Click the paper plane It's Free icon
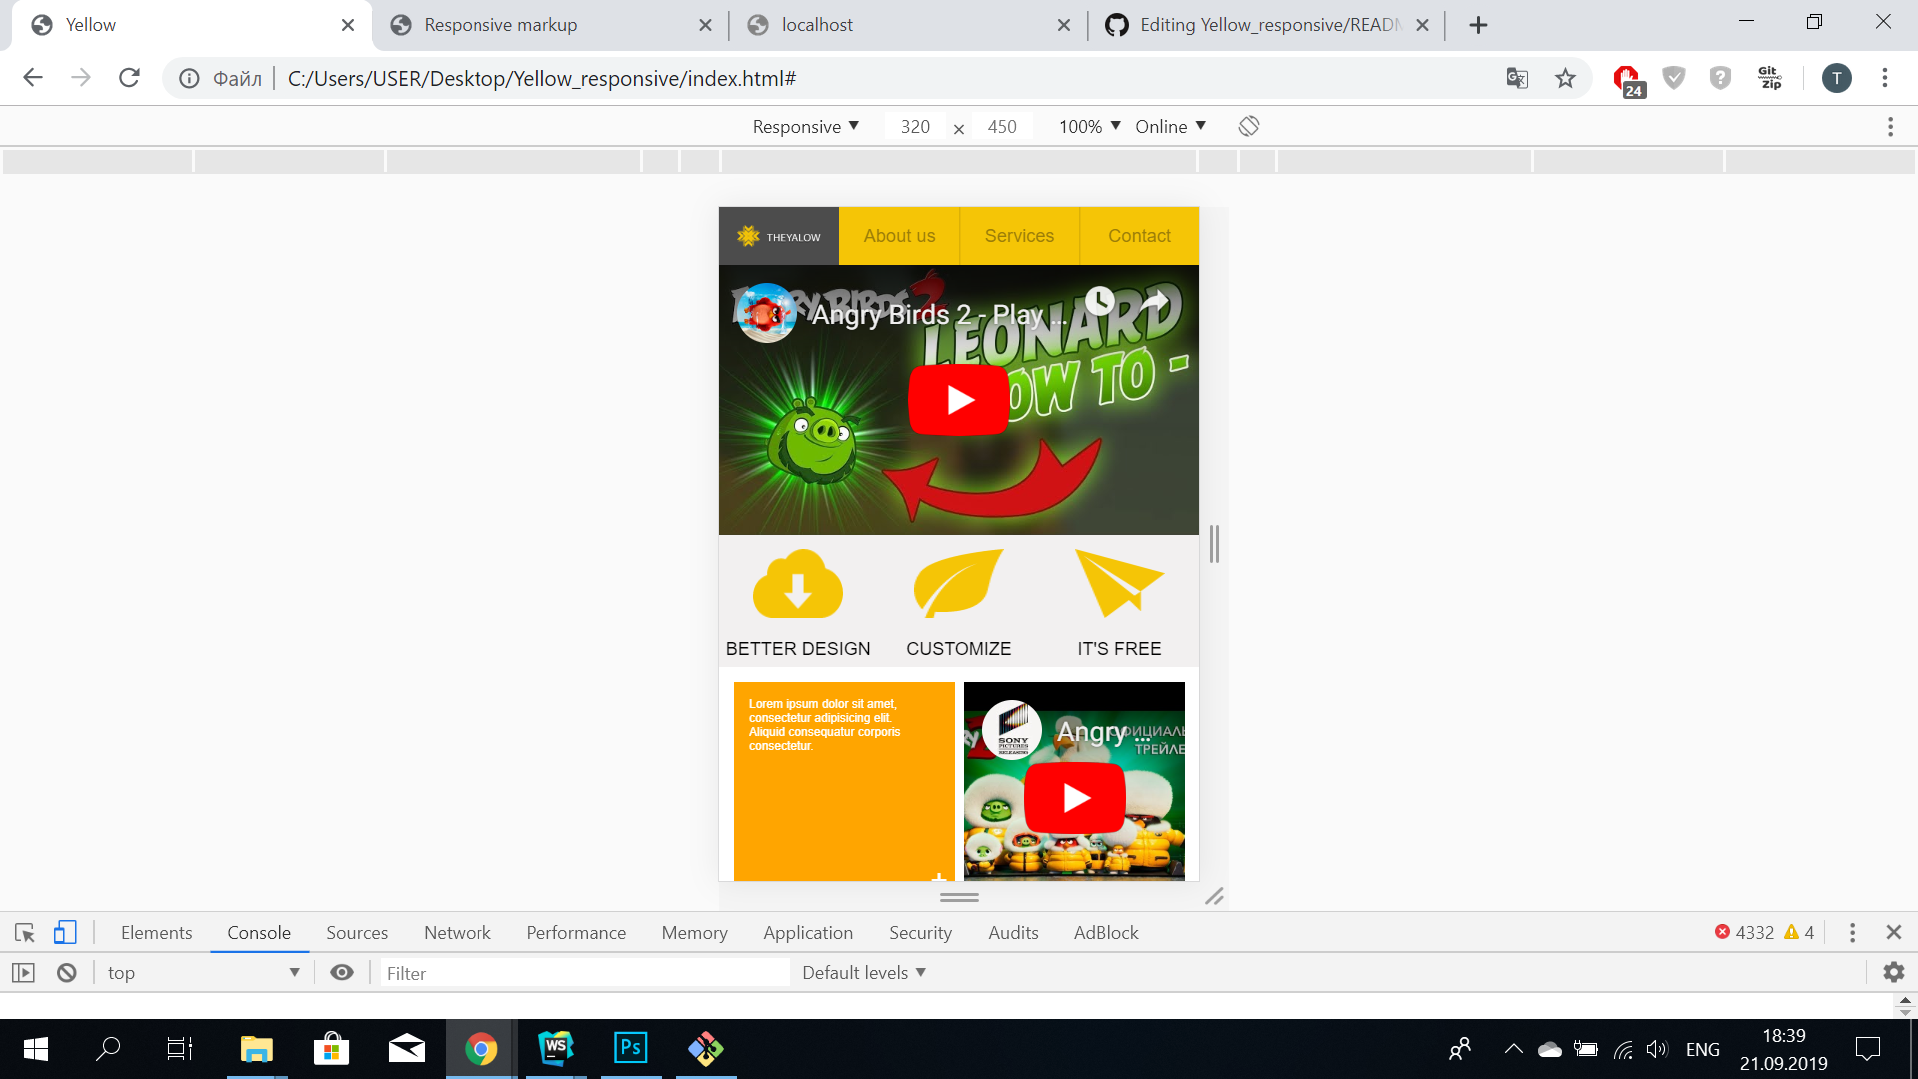 tap(1119, 584)
